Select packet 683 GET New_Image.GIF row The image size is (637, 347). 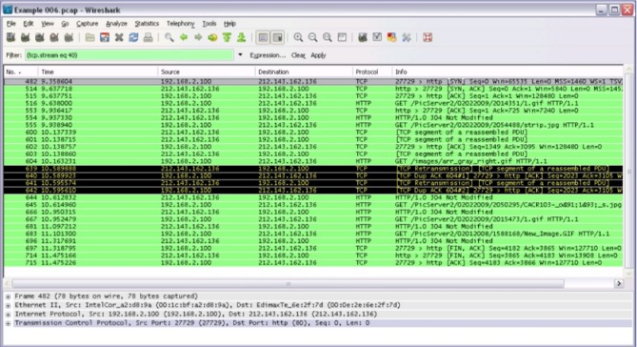[x=313, y=234]
